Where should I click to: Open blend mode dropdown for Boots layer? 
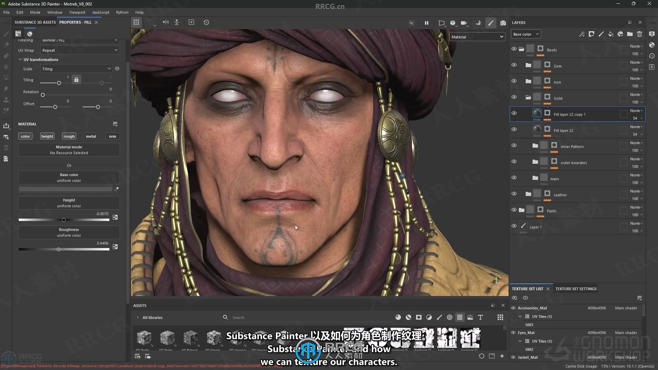(x=636, y=46)
